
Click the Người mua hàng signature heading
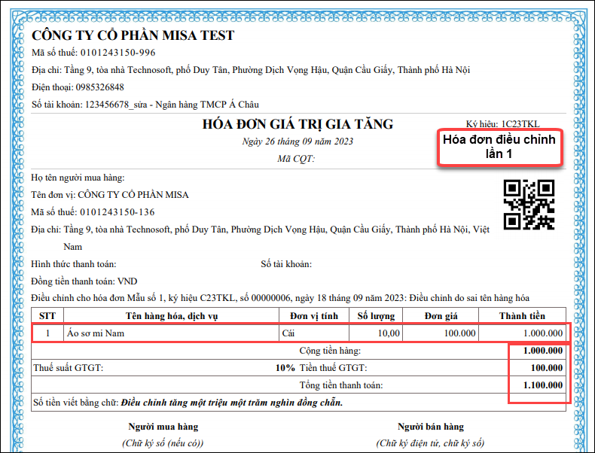point(163,427)
